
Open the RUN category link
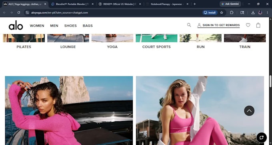pyautogui.click(x=200, y=47)
